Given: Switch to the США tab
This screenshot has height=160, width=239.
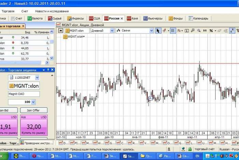Looking at the screenshot, I should 95,18.
